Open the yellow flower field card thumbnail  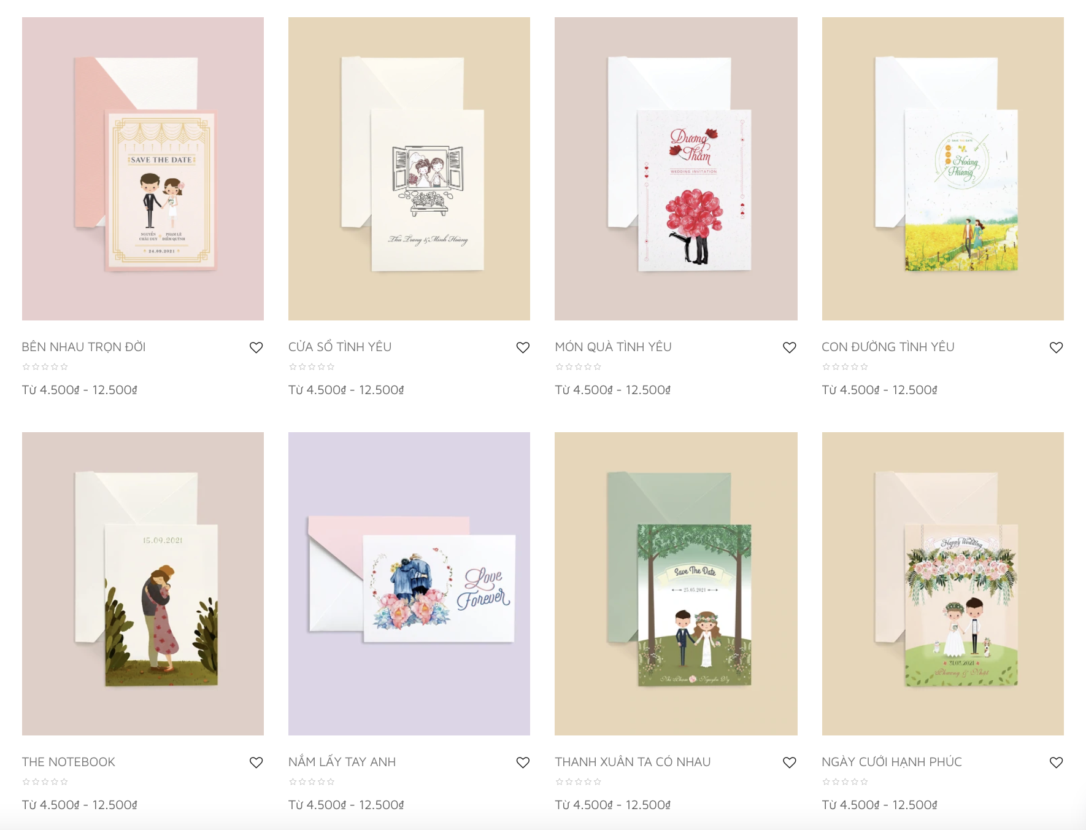click(943, 169)
